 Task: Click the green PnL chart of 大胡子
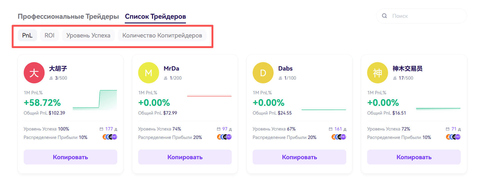(95, 100)
